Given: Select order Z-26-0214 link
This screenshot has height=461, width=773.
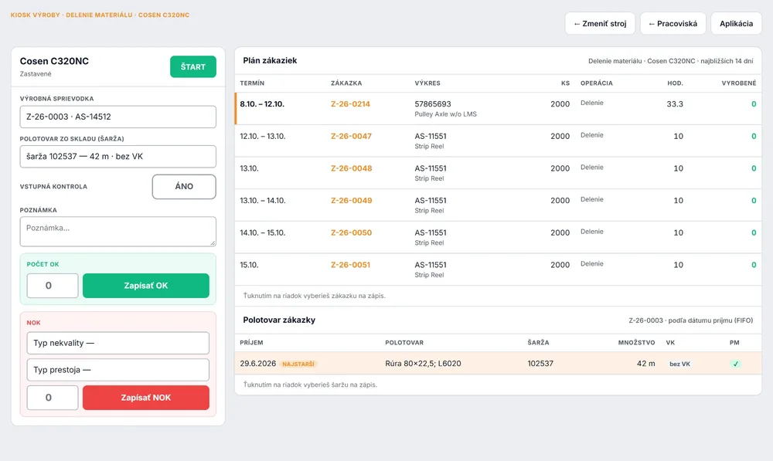Looking at the screenshot, I should click(x=350, y=104).
